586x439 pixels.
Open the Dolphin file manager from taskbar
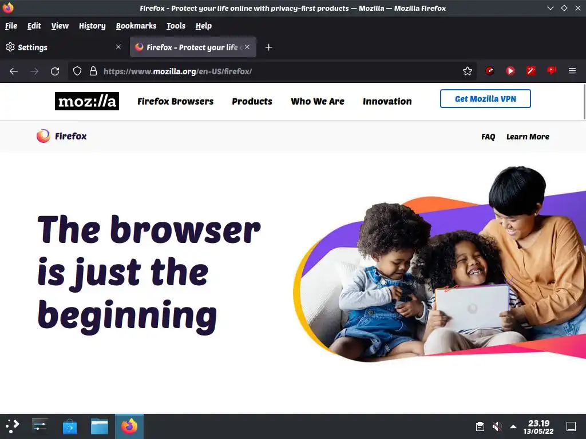click(100, 426)
